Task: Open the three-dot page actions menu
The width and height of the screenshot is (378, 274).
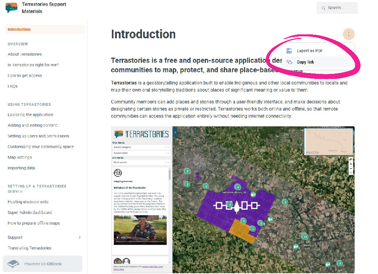Action: [x=348, y=34]
